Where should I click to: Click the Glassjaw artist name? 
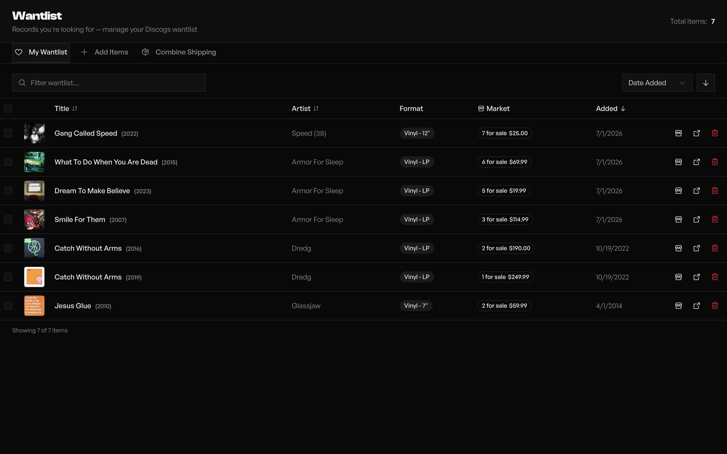click(x=306, y=306)
